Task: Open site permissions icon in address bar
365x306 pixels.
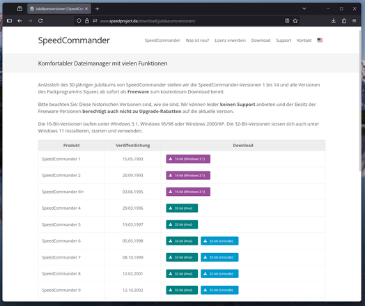Action: [x=95, y=21]
